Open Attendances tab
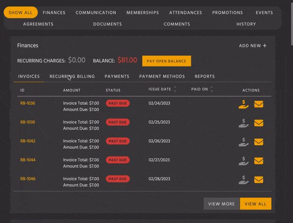This screenshot has width=293, height=223. click(x=186, y=13)
